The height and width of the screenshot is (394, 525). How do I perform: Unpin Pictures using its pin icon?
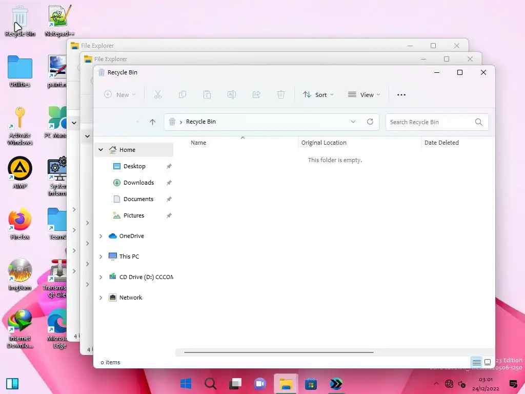pos(169,215)
